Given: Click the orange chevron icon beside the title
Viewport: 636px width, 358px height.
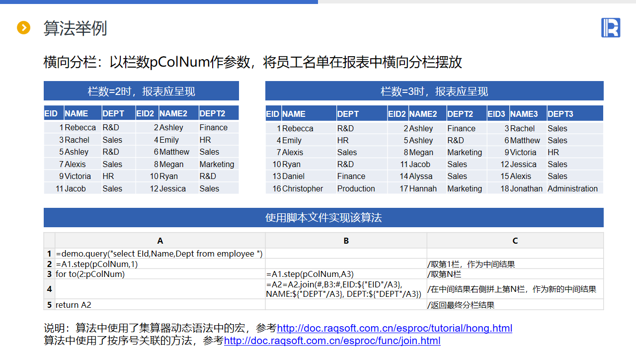Looking at the screenshot, I should [x=23, y=28].
